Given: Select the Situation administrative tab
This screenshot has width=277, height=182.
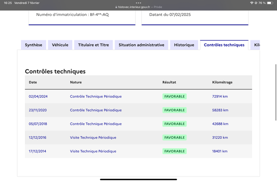Looking at the screenshot, I should tap(141, 45).
